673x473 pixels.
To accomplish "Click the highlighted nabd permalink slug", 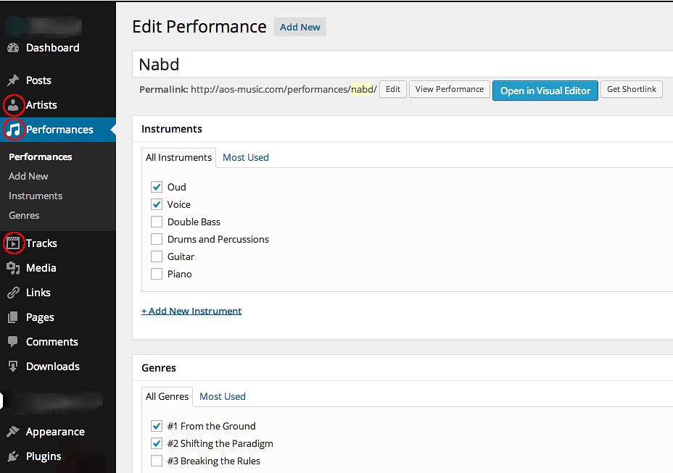I will click(x=363, y=89).
